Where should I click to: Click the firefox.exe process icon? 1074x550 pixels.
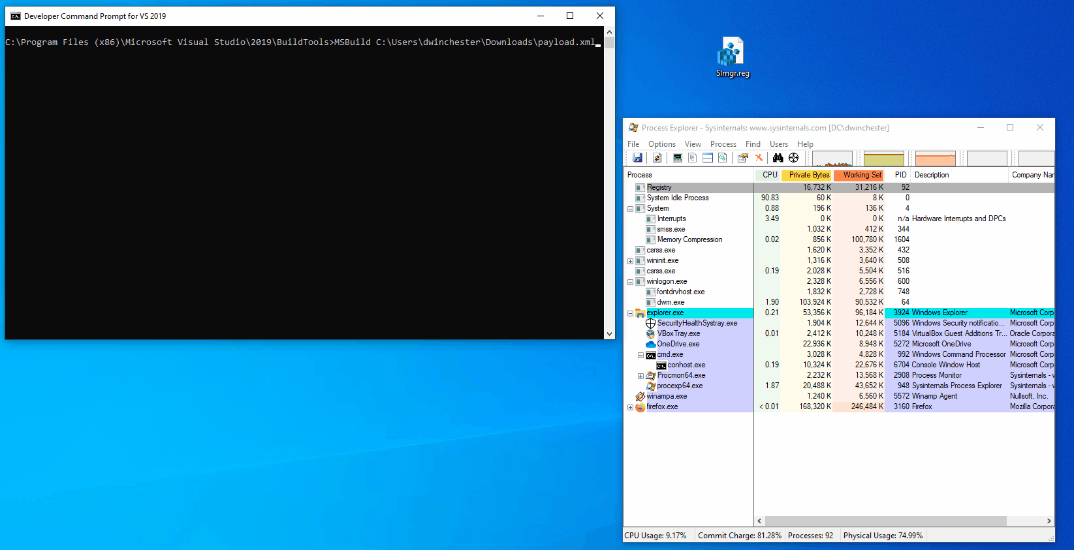(640, 406)
